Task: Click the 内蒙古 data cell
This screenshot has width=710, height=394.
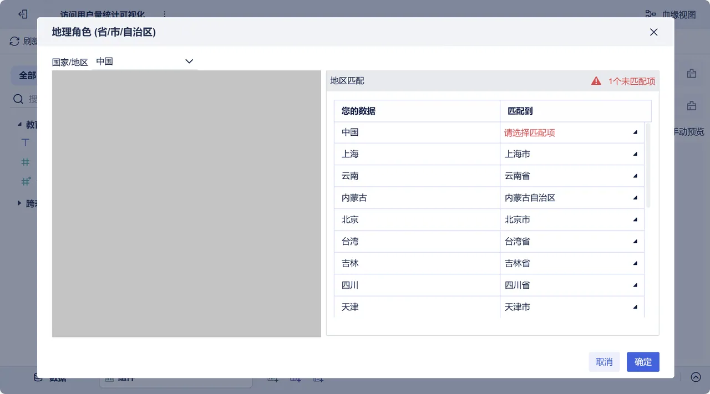Action: [x=417, y=198]
